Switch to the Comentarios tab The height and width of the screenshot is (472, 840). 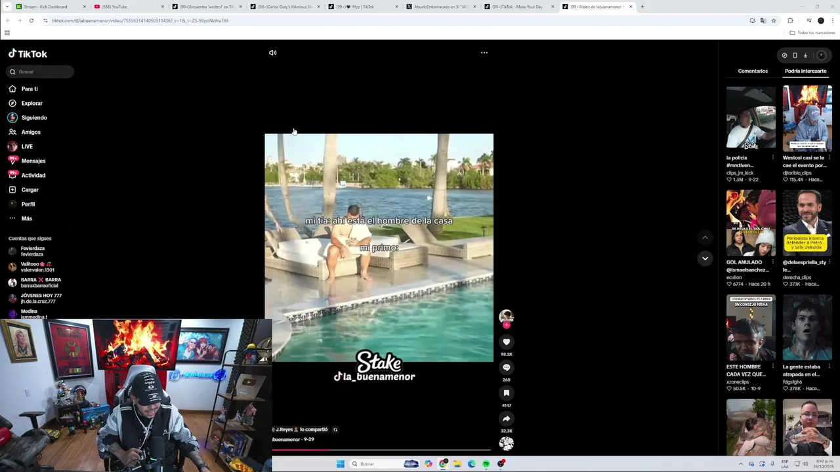point(753,71)
